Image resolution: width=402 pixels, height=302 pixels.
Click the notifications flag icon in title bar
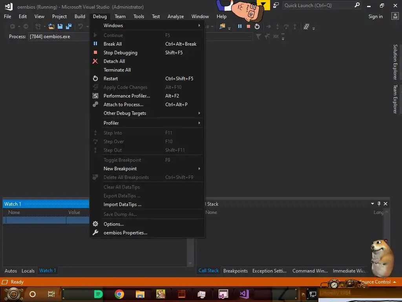tap(263, 5)
